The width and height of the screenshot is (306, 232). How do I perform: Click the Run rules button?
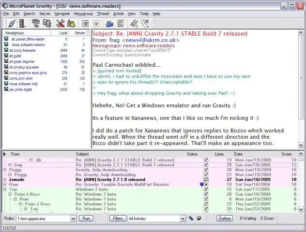pyautogui.click(x=86, y=218)
